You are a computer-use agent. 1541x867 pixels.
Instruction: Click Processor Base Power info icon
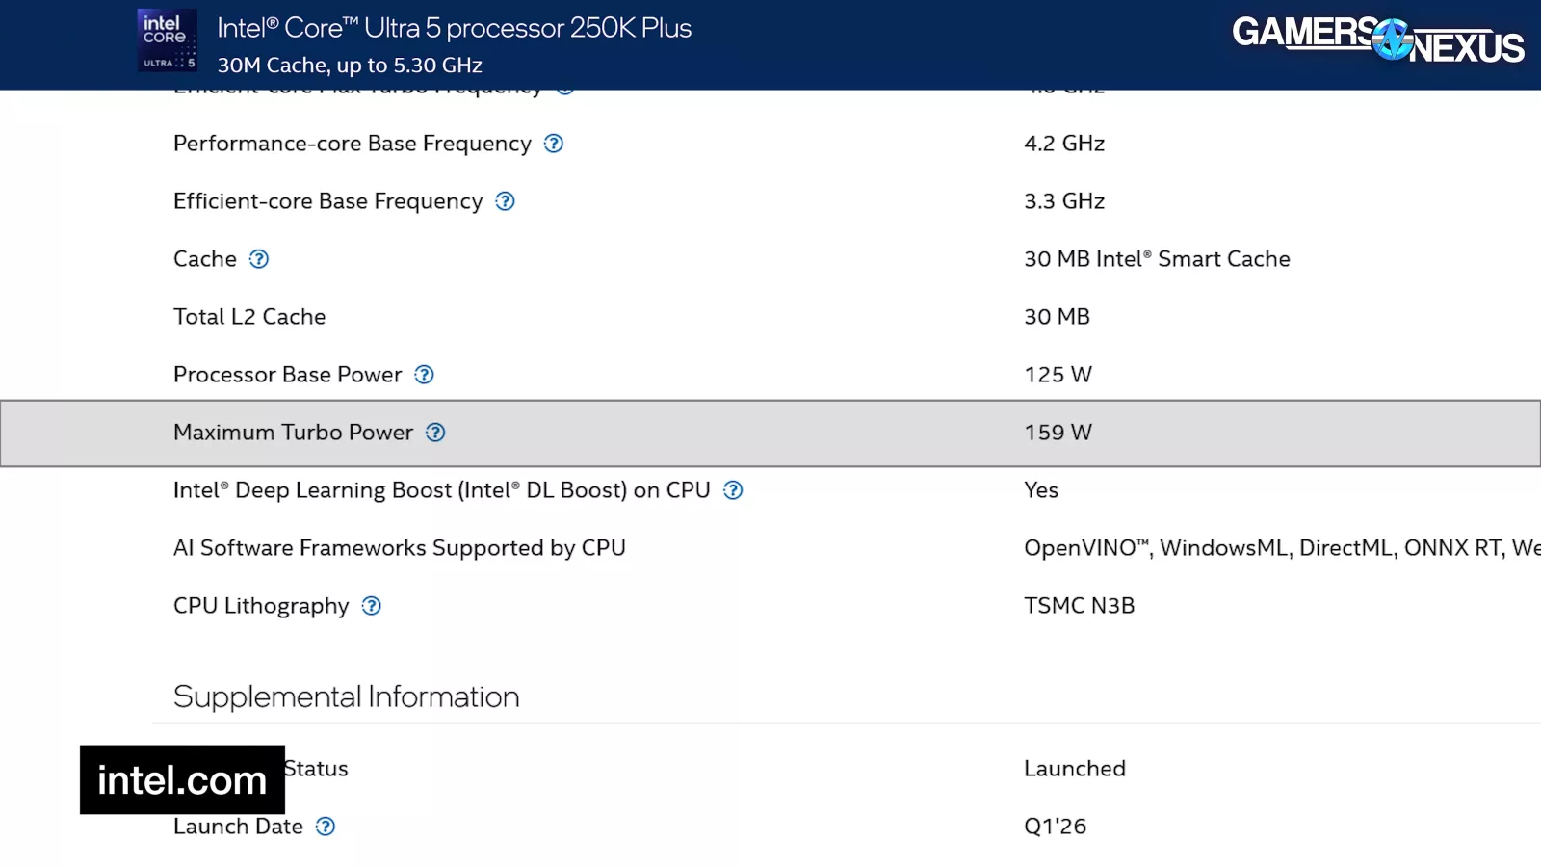(x=424, y=375)
